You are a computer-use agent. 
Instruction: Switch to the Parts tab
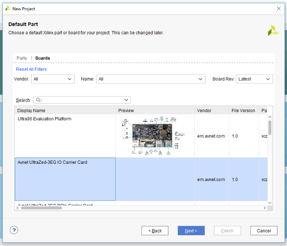(x=22, y=58)
